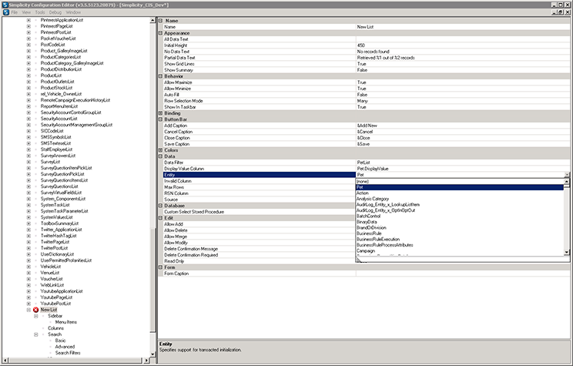
Task: Collapse the New List tree node
Action: [28, 310]
